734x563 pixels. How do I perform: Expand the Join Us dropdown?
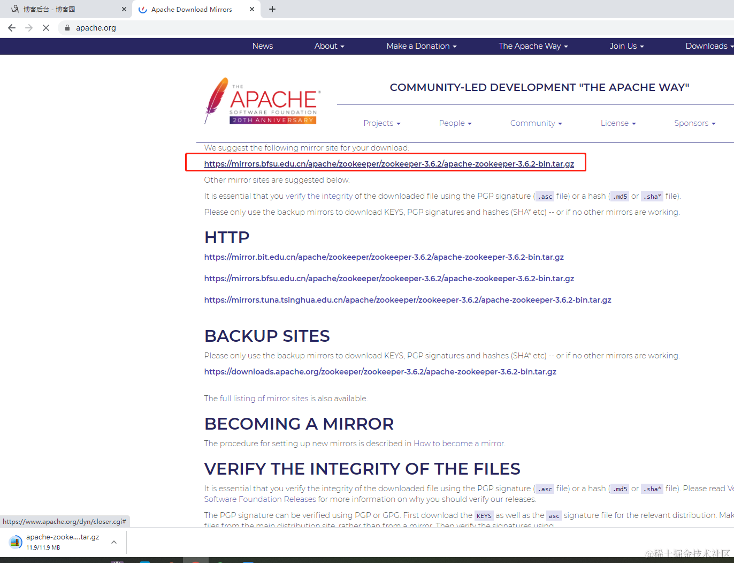[626, 46]
